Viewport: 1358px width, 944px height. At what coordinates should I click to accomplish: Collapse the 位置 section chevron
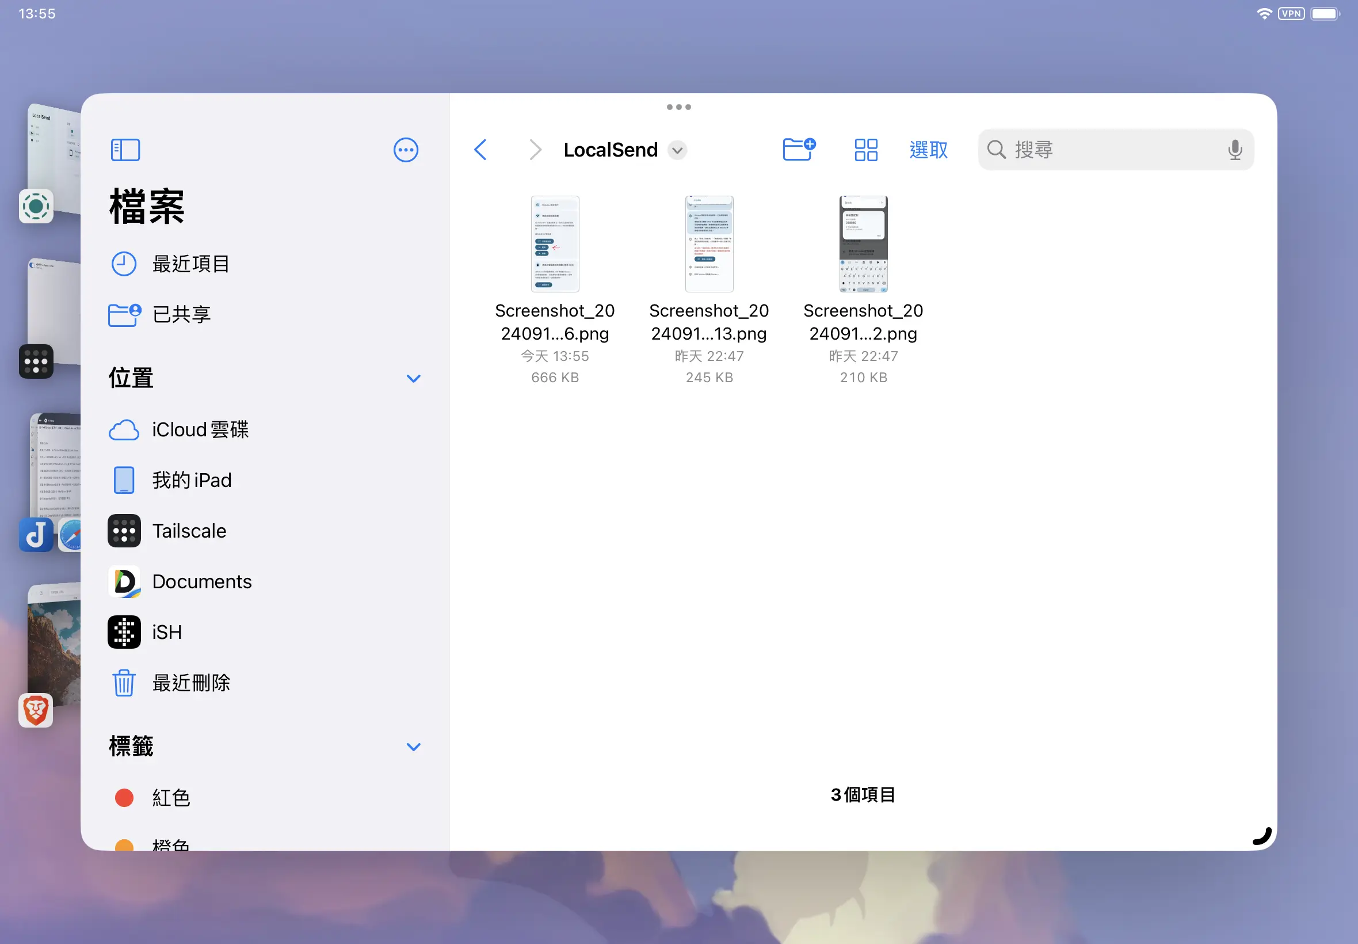413,378
